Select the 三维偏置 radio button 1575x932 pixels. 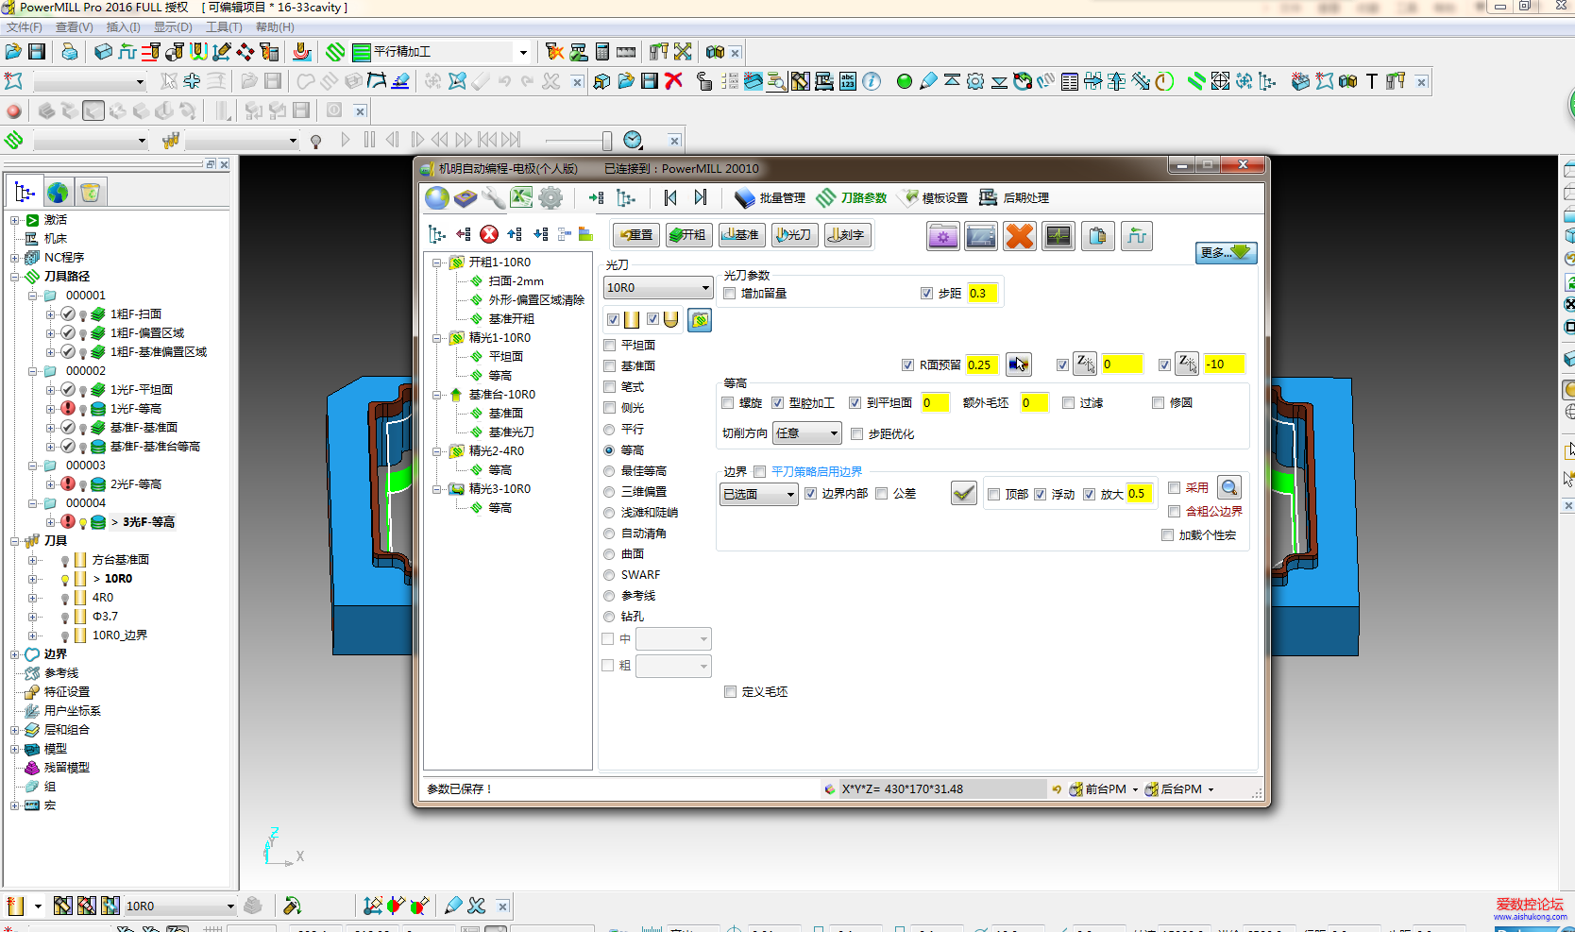(x=609, y=492)
